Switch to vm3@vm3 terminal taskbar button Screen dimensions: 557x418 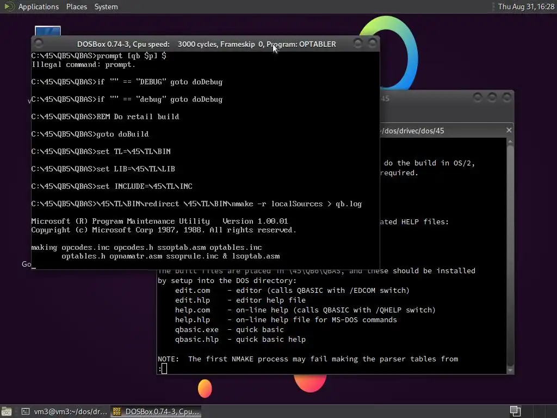pyautogui.click(x=64, y=411)
